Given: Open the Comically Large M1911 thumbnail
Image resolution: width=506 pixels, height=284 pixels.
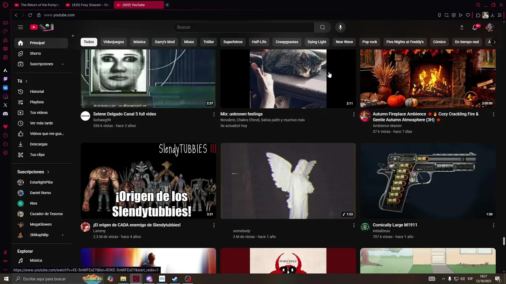Looking at the screenshot, I should point(428,181).
